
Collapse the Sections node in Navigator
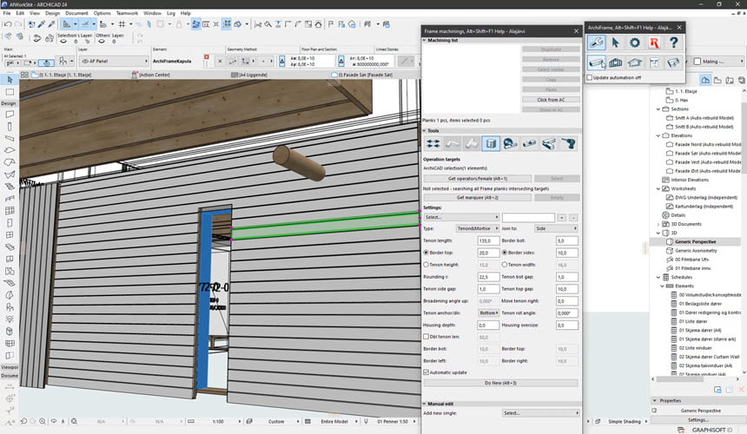(x=658, y=109)
